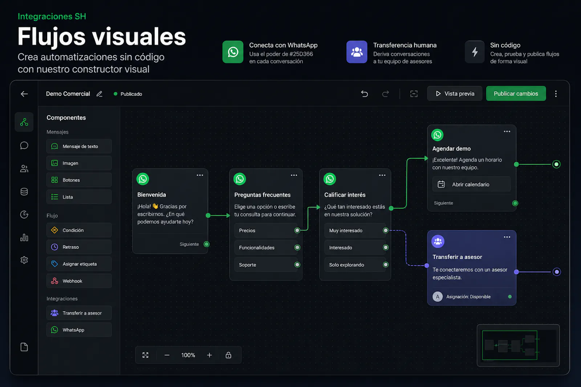
Task: Pick the Asignar etiqueta component
Action: point(79,264)
